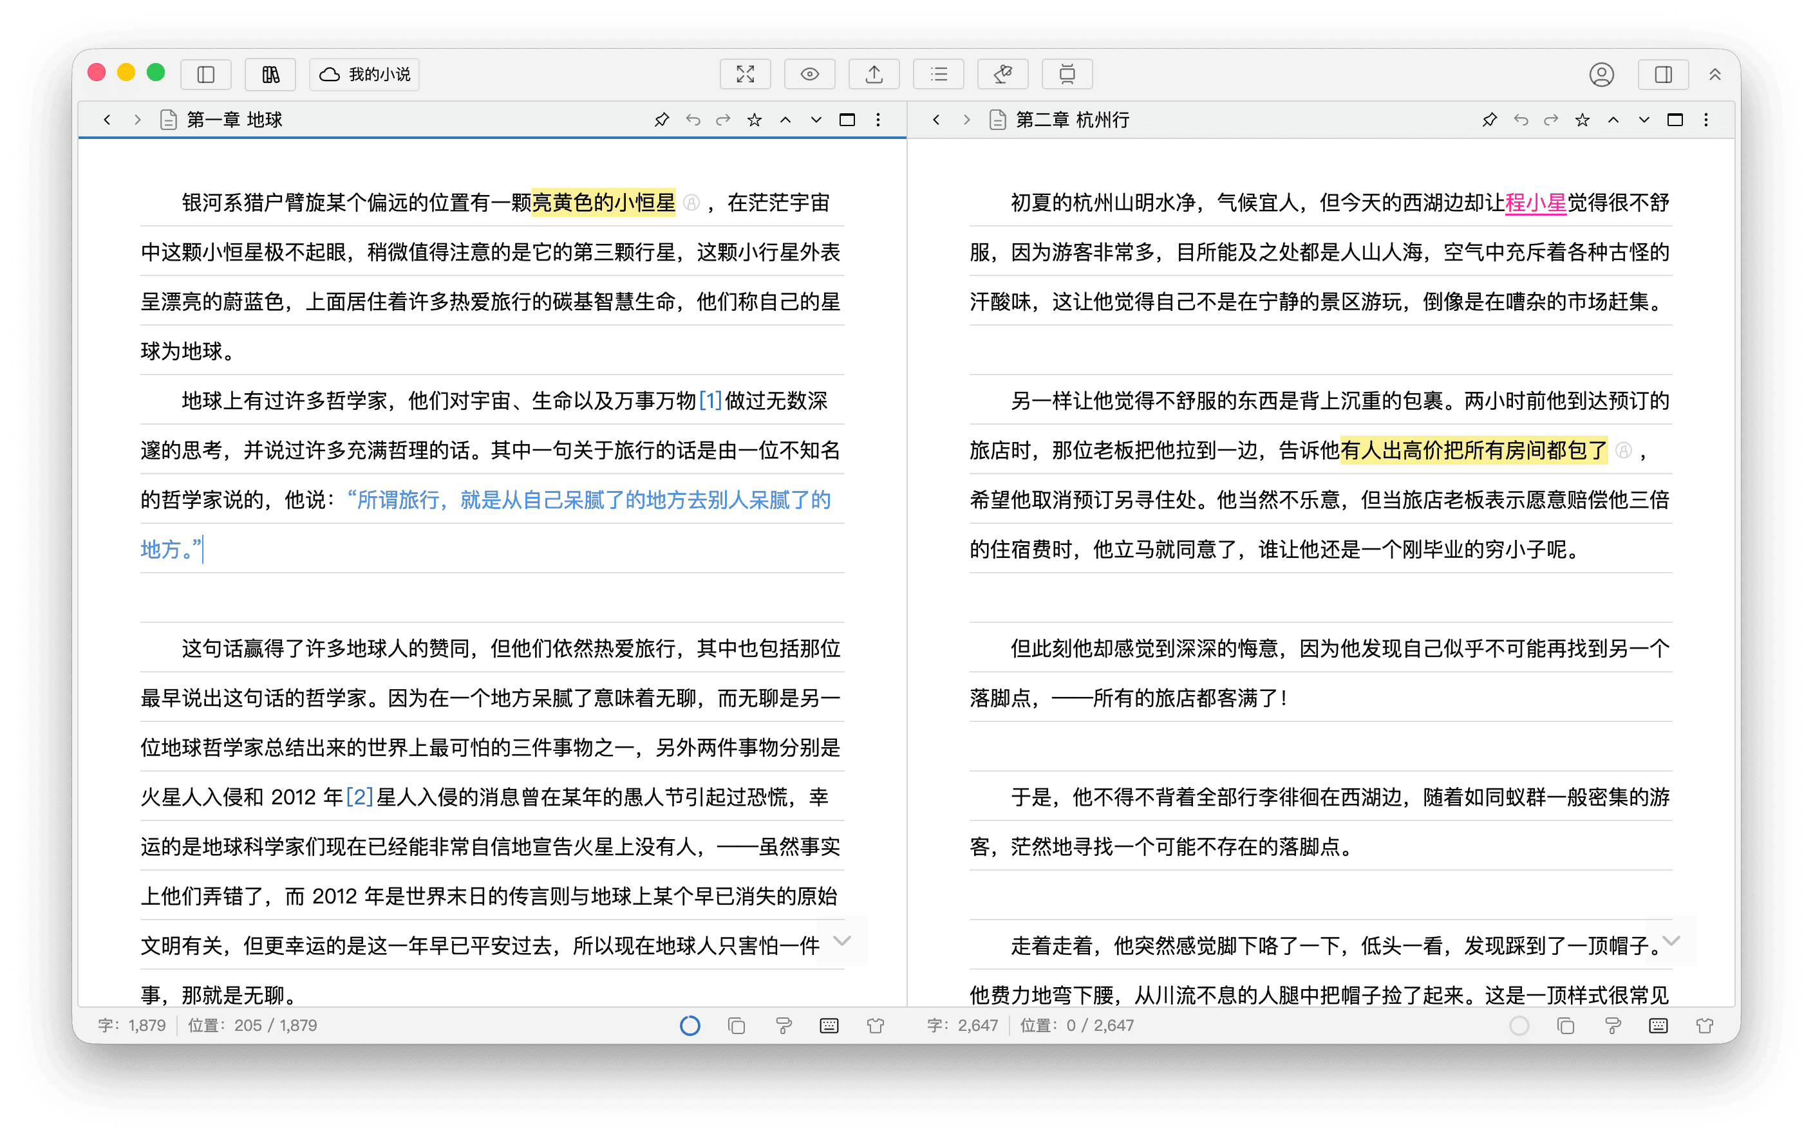The image size is (1813, 1139).
Task: Pin the 第一章 地球 document
Action: tap(662, 120)
